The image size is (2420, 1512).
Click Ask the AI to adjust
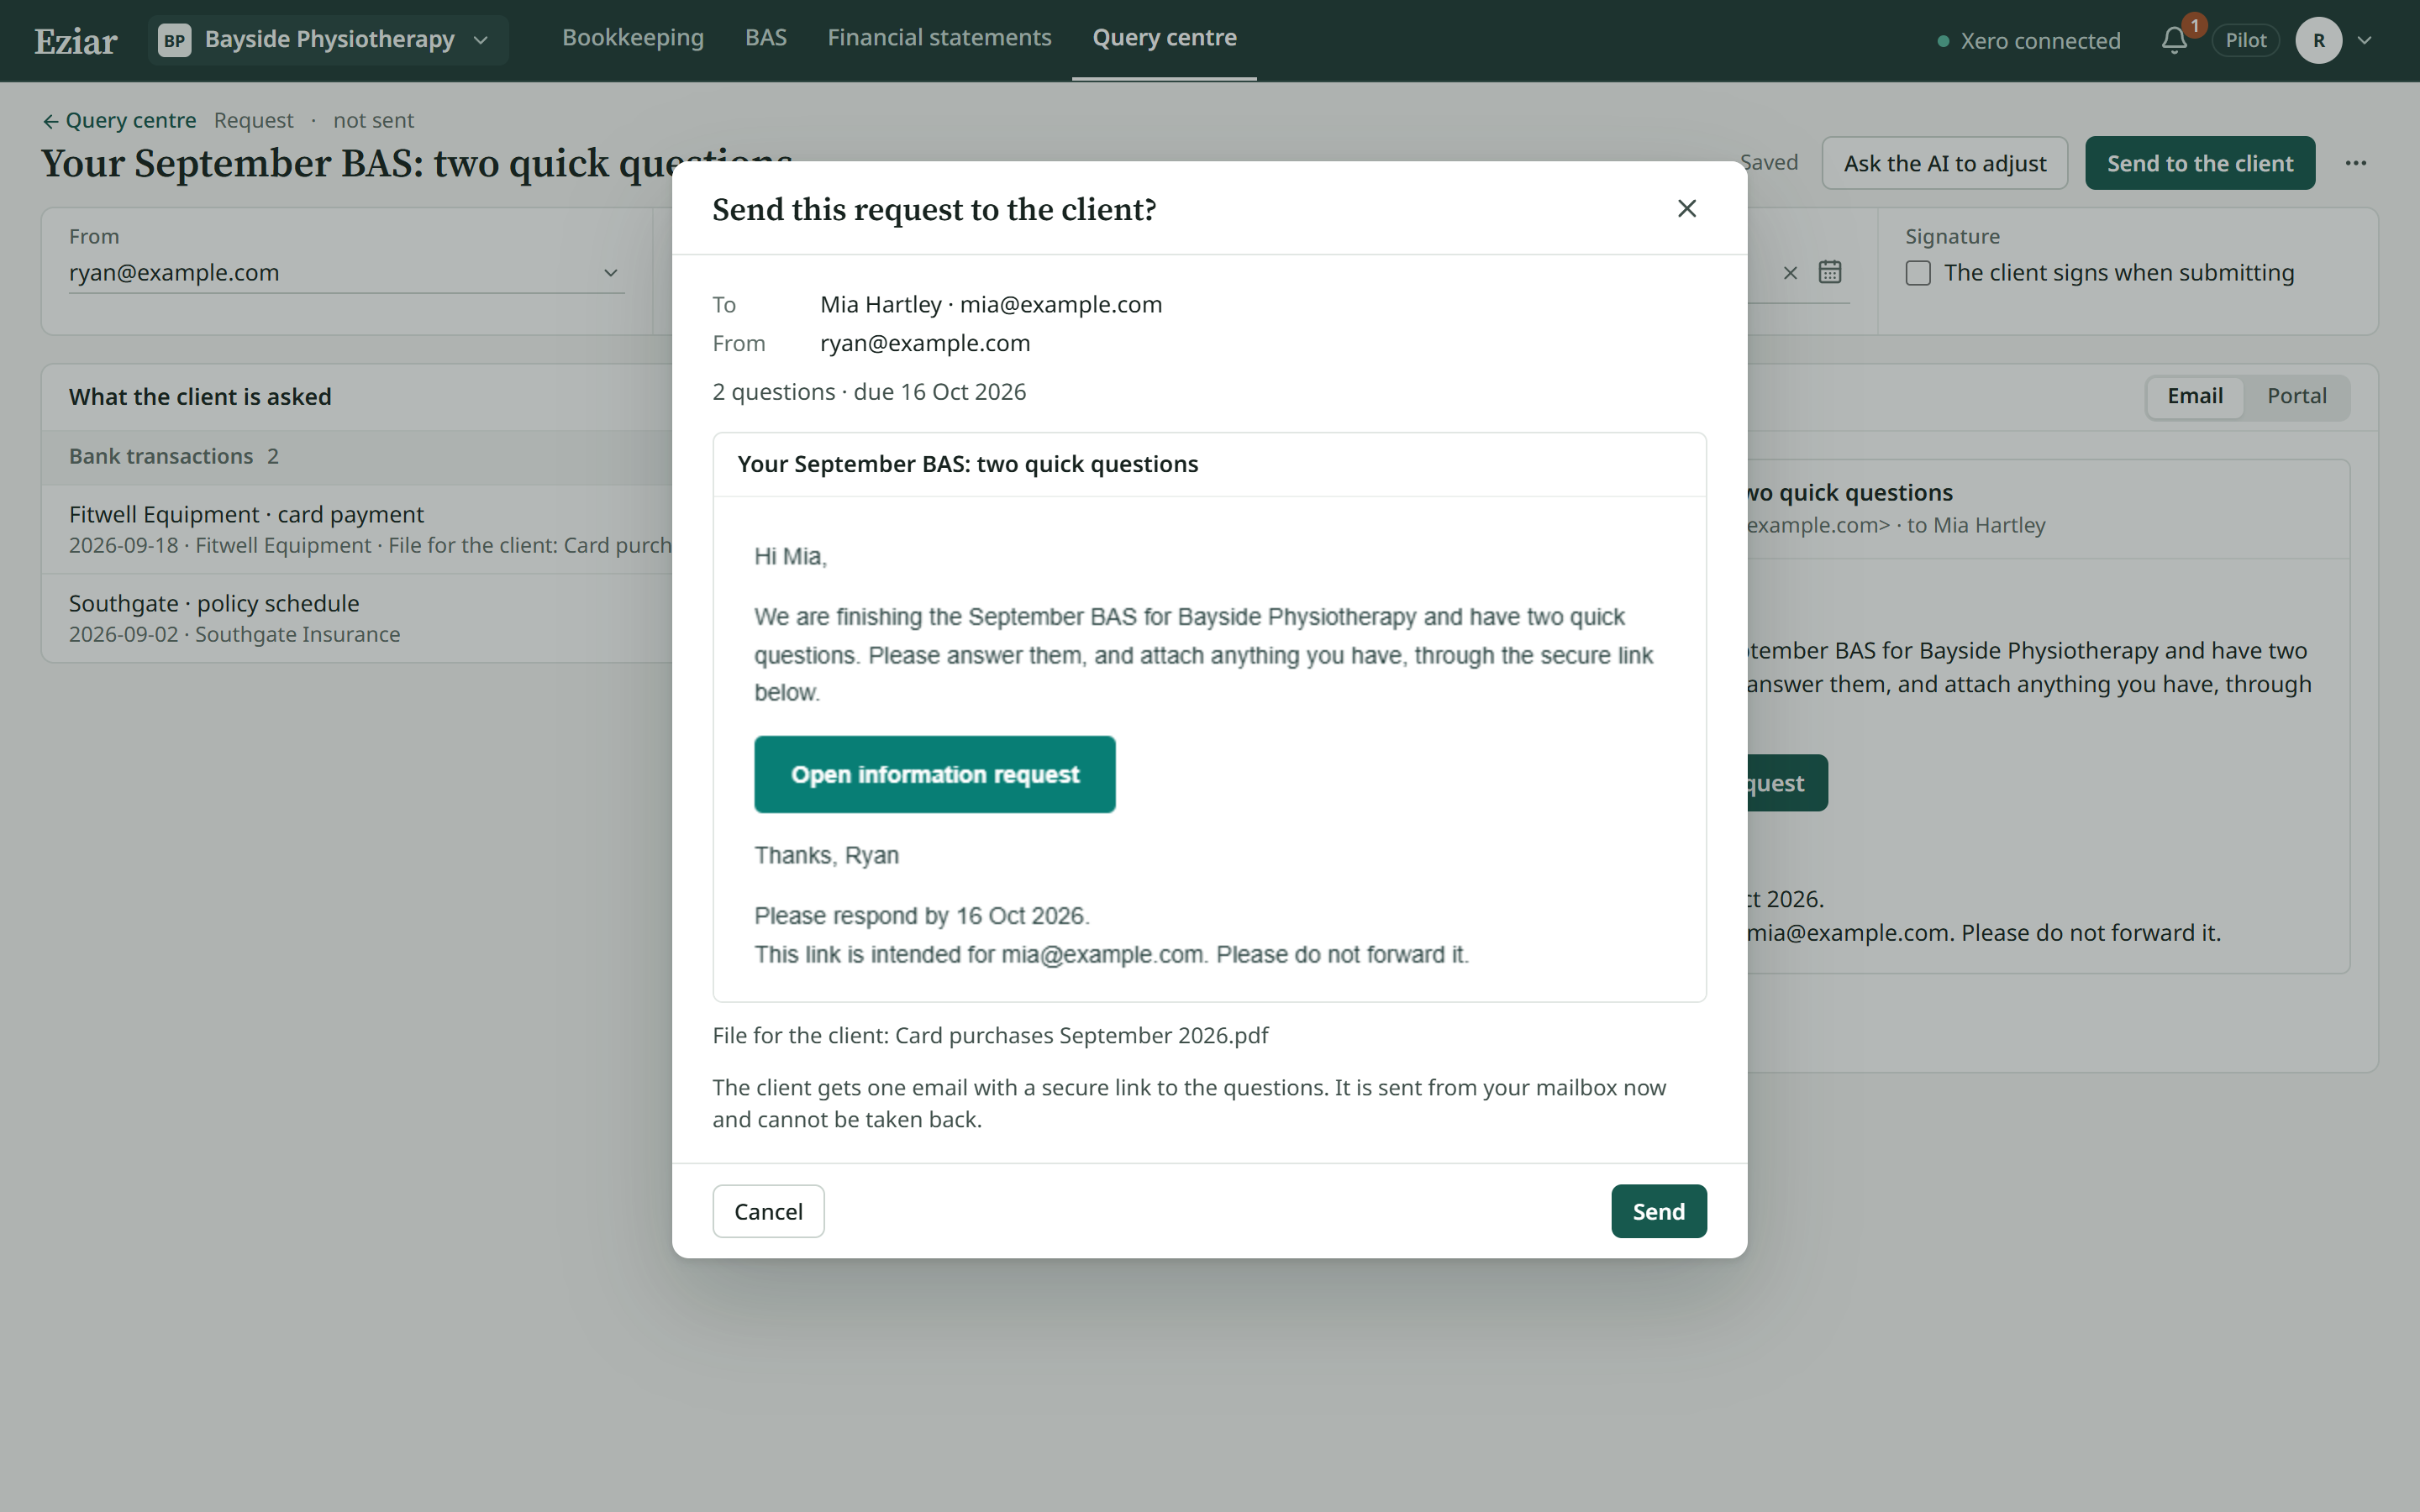pyautogui.click(x=1945, y=163)
